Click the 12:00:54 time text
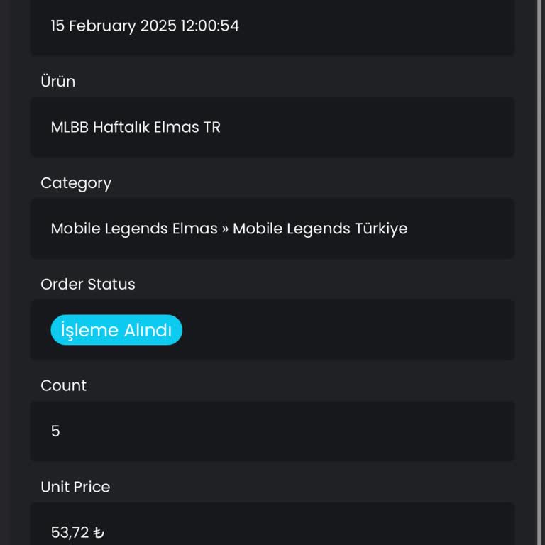The width and height of the screenshot is (545, 545). point(210,26)
